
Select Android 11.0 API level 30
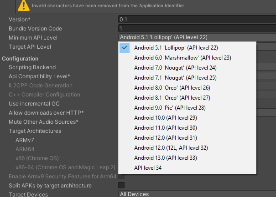tap(166, 128)
